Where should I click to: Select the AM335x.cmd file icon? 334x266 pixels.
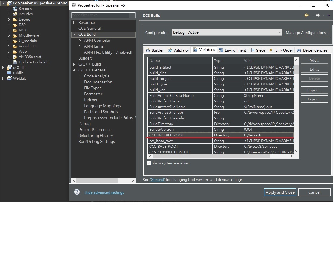(15, 57)
